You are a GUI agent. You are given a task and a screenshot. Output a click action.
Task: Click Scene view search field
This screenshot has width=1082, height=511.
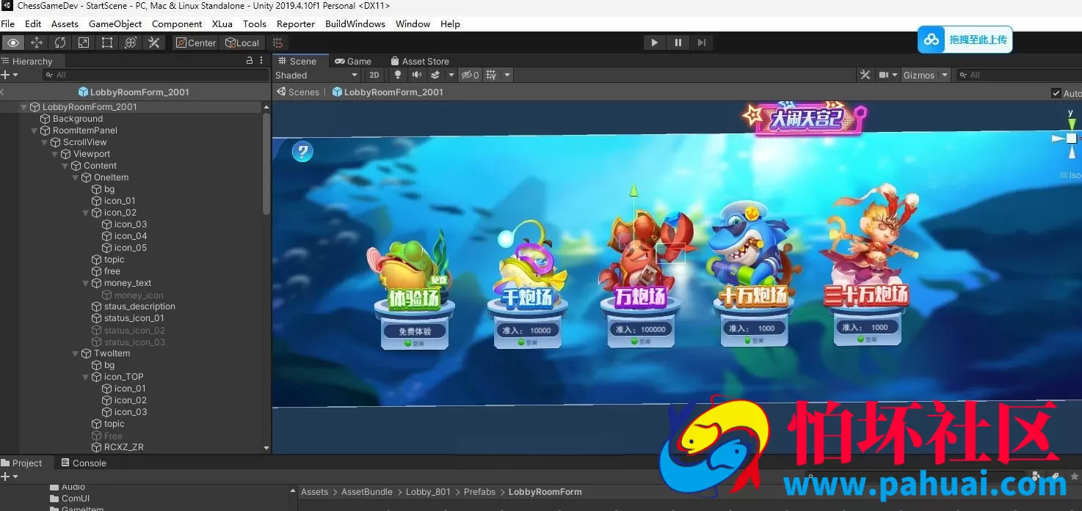(1020, 75)
